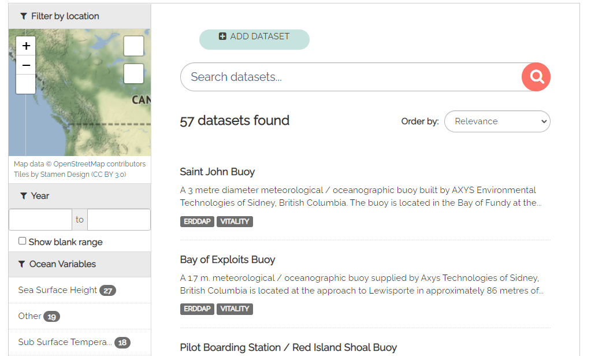Open the Order by Relevance dropdown

pos(497,121)
